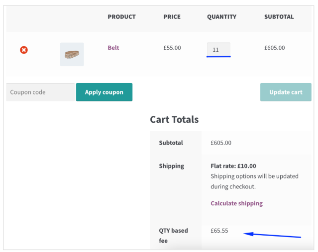Select the Shipping label
The width and height of the screenshot is (318, 252).
tap(172, 166)
